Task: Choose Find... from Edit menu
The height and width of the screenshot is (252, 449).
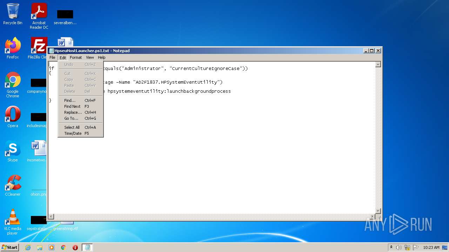Action: coord(80,100)
